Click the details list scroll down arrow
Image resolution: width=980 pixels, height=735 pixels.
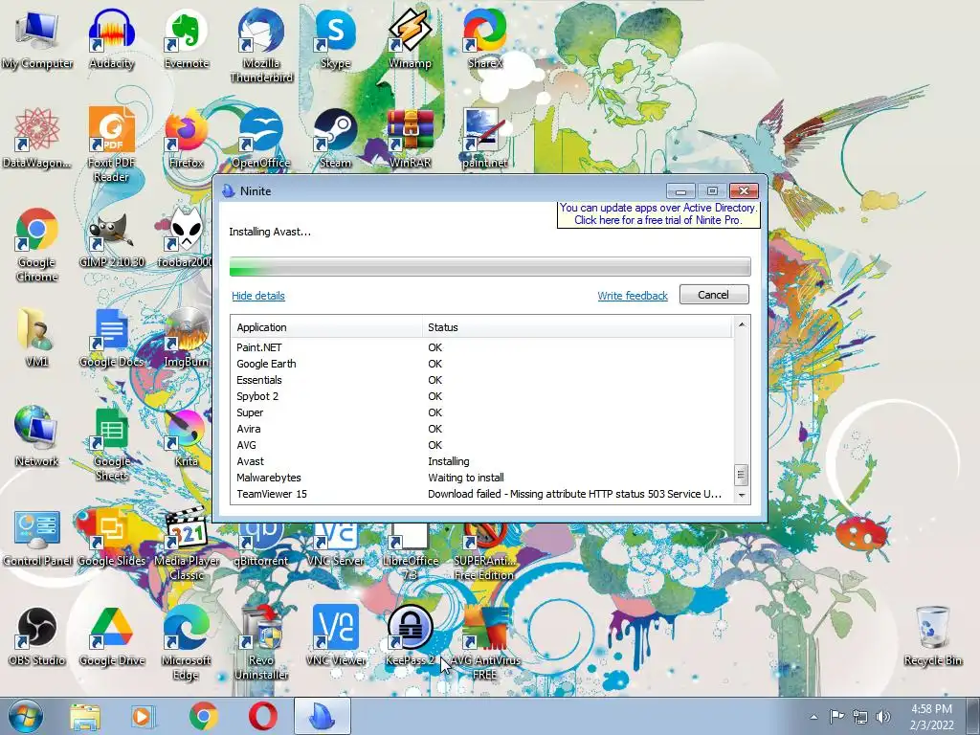point(742,495)
